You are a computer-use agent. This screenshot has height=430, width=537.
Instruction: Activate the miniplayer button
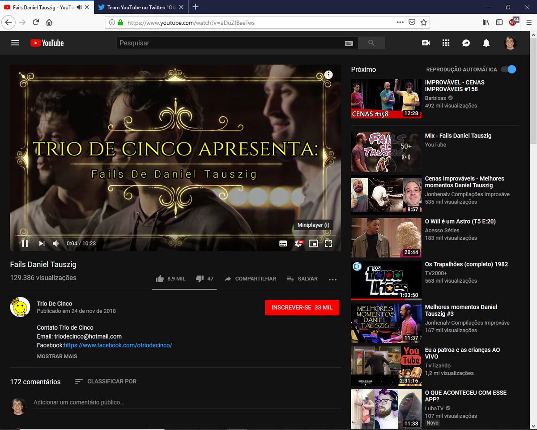(314, 244)
